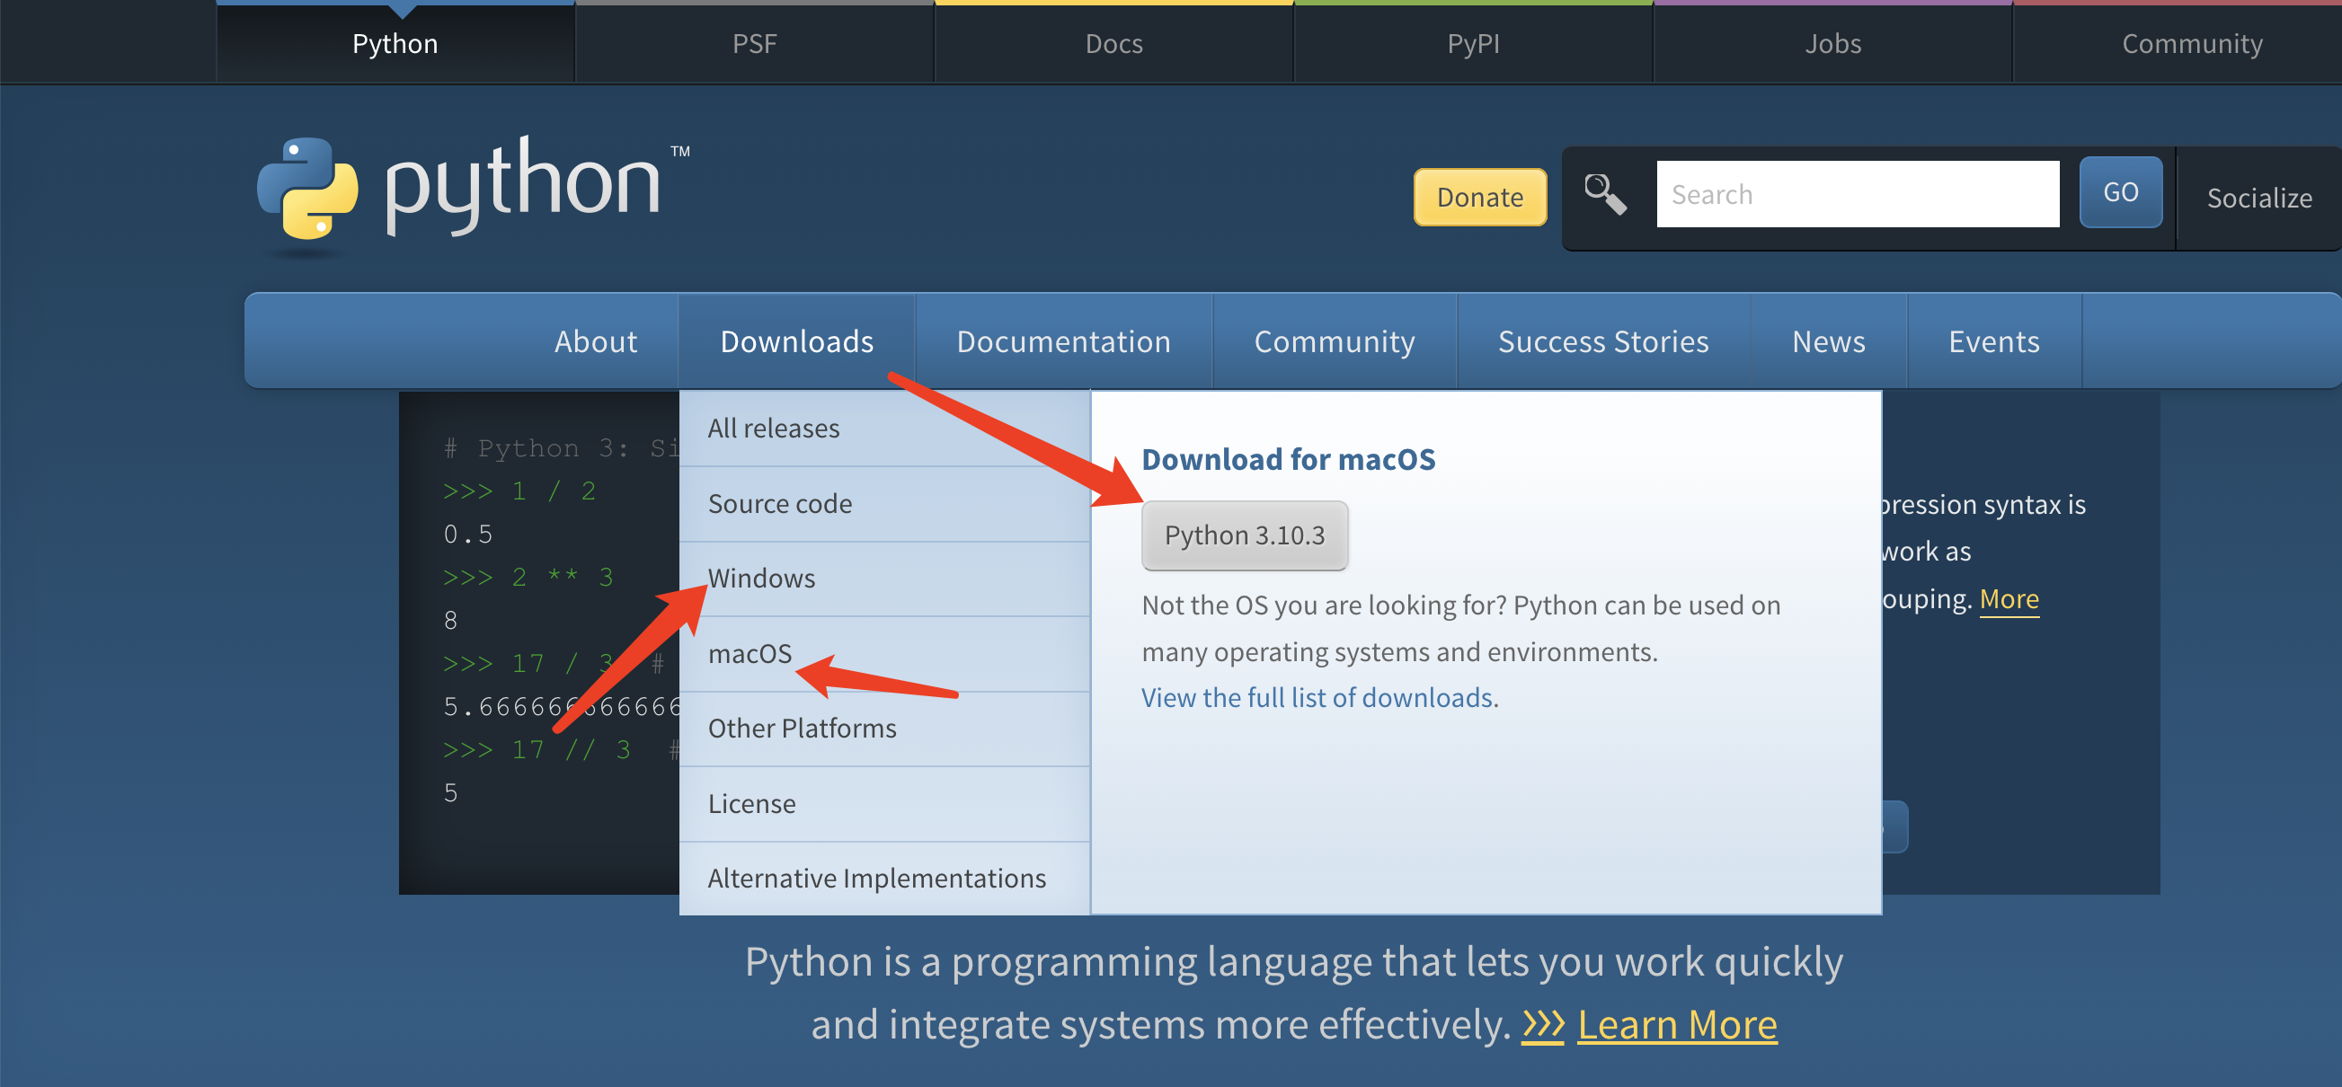Open View the full list of downloads
Image resolution: width=2342 pixels, height=1087 pixels.
coord(1317,697)
